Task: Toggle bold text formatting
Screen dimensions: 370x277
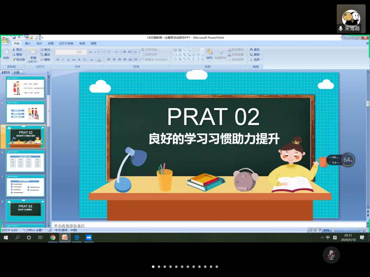Action: click(x=58, y=60)
